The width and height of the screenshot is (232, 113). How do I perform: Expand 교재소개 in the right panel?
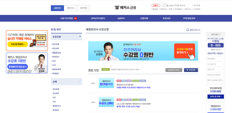pos(215,69)
